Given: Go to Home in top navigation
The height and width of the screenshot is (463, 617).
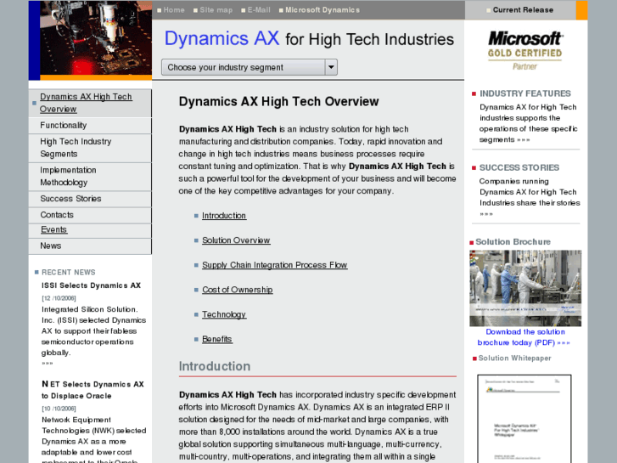Looking at the screenshot, I should click(x=174, y=10).
